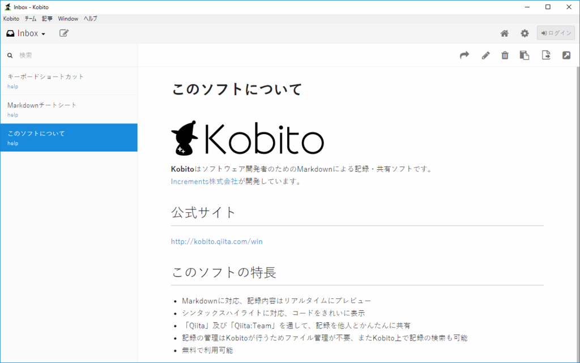
Task: Select the Markdownチートシート note
Action: pos(69,109)
